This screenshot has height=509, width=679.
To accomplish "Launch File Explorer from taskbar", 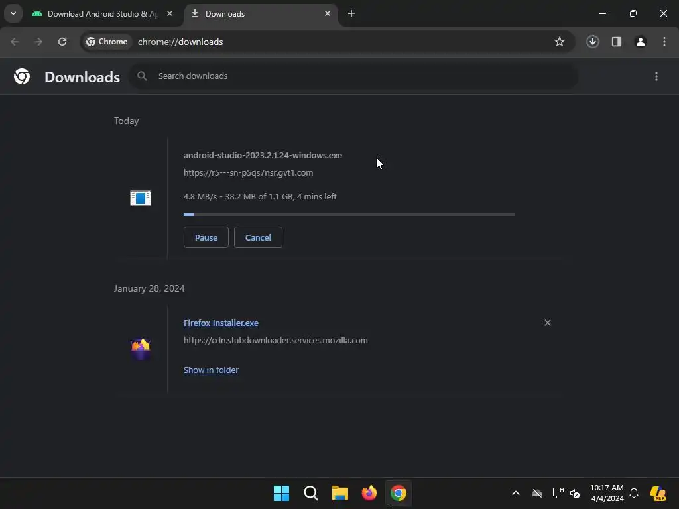I will (x=340, y=493).
